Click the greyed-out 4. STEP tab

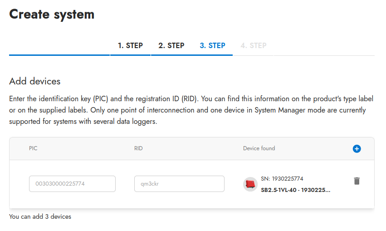[x=253, y=45]
